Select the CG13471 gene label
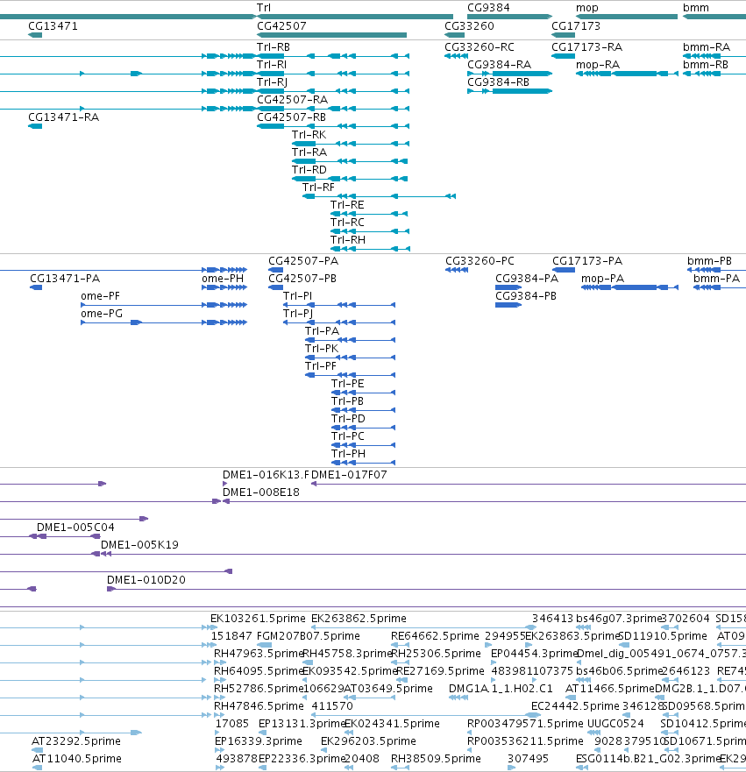 [x=53, y=26]
